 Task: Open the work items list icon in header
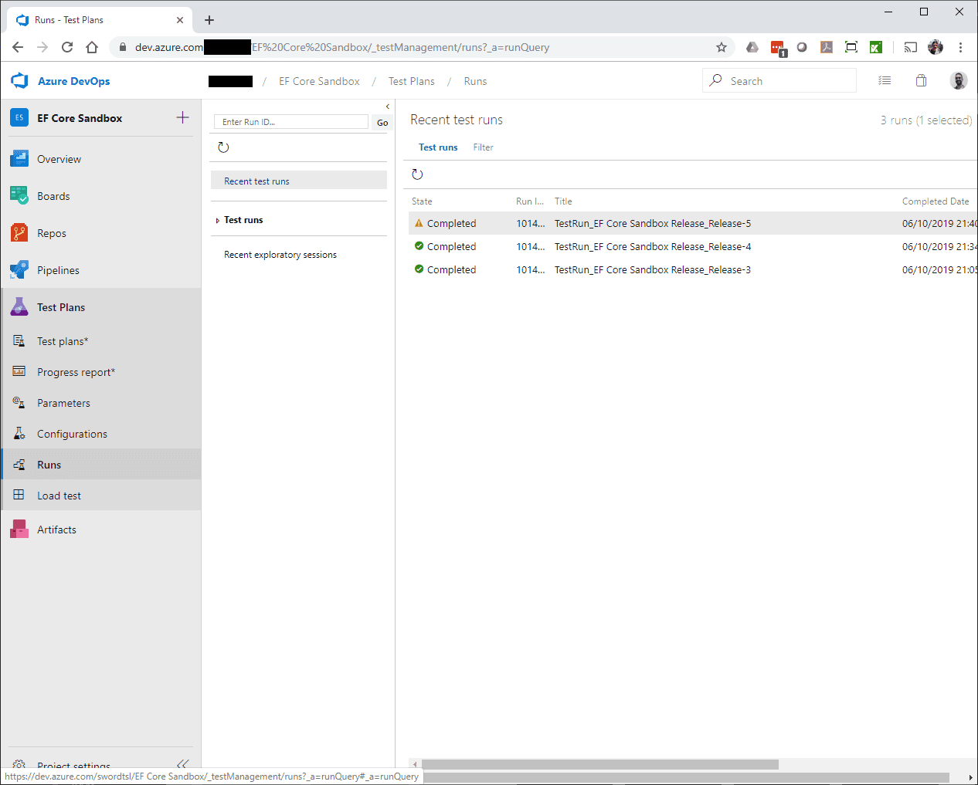(x=885, y=81)
